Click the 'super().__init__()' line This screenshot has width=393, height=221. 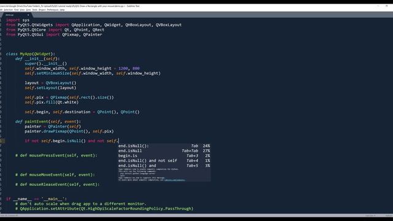[46, 64]
